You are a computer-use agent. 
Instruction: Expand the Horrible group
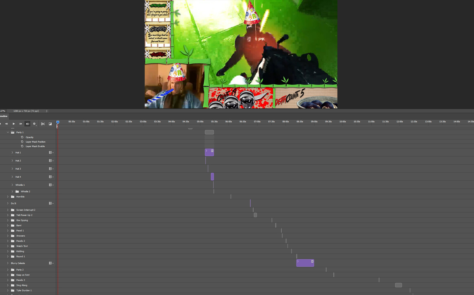[8, 197]
